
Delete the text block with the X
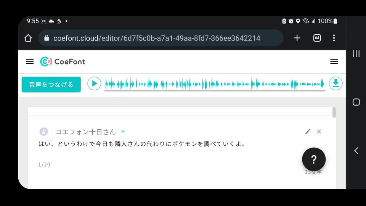[319, 132]
